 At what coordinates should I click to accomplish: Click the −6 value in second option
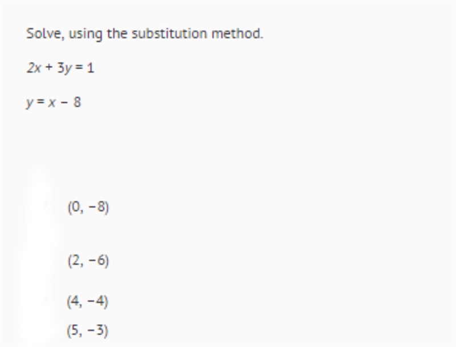[96, 260]
